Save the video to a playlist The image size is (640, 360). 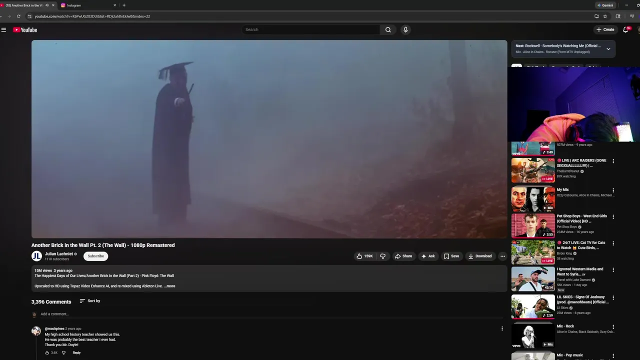451,256
